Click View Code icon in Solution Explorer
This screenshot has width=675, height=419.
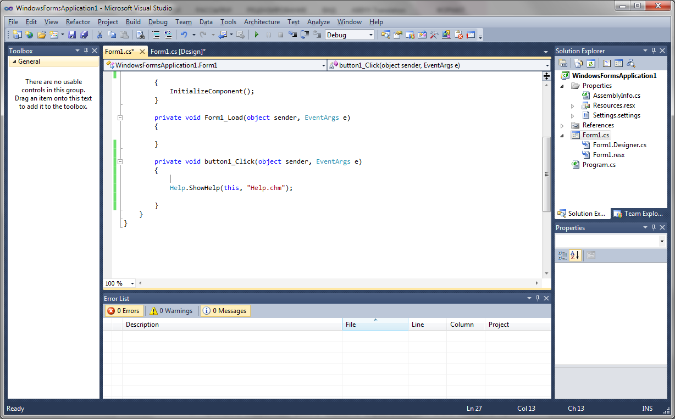[x=606, y=63]
